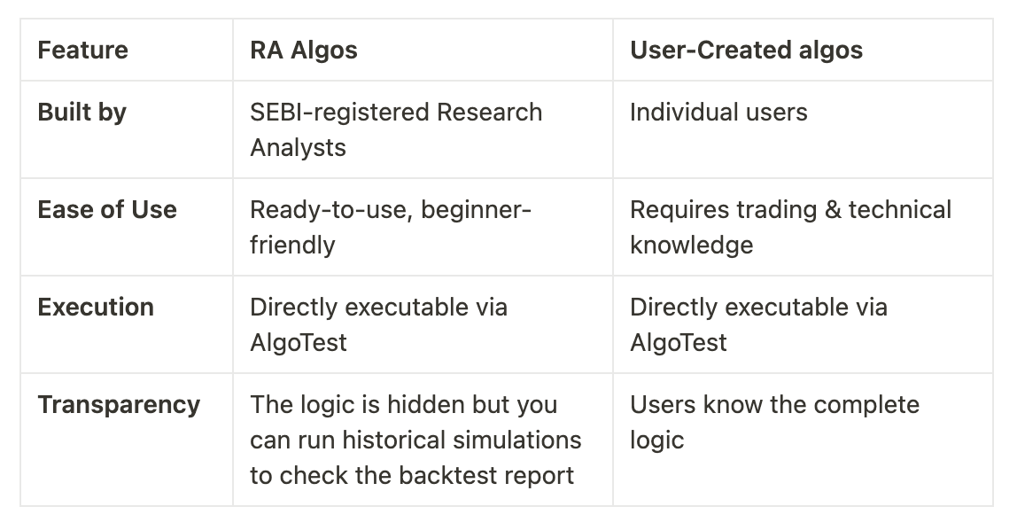Click the Users know the complete logic cell
The image size is (1017, 530).
[774, 422]
